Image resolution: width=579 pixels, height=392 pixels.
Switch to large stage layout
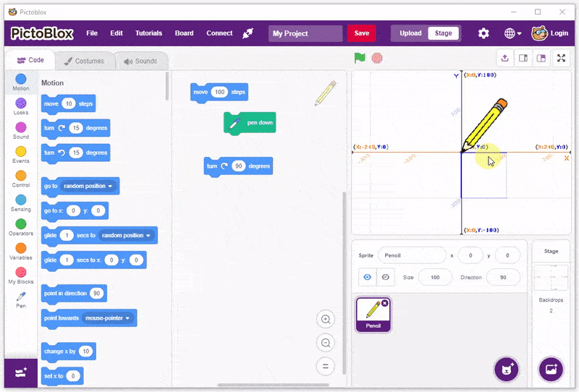541,59
